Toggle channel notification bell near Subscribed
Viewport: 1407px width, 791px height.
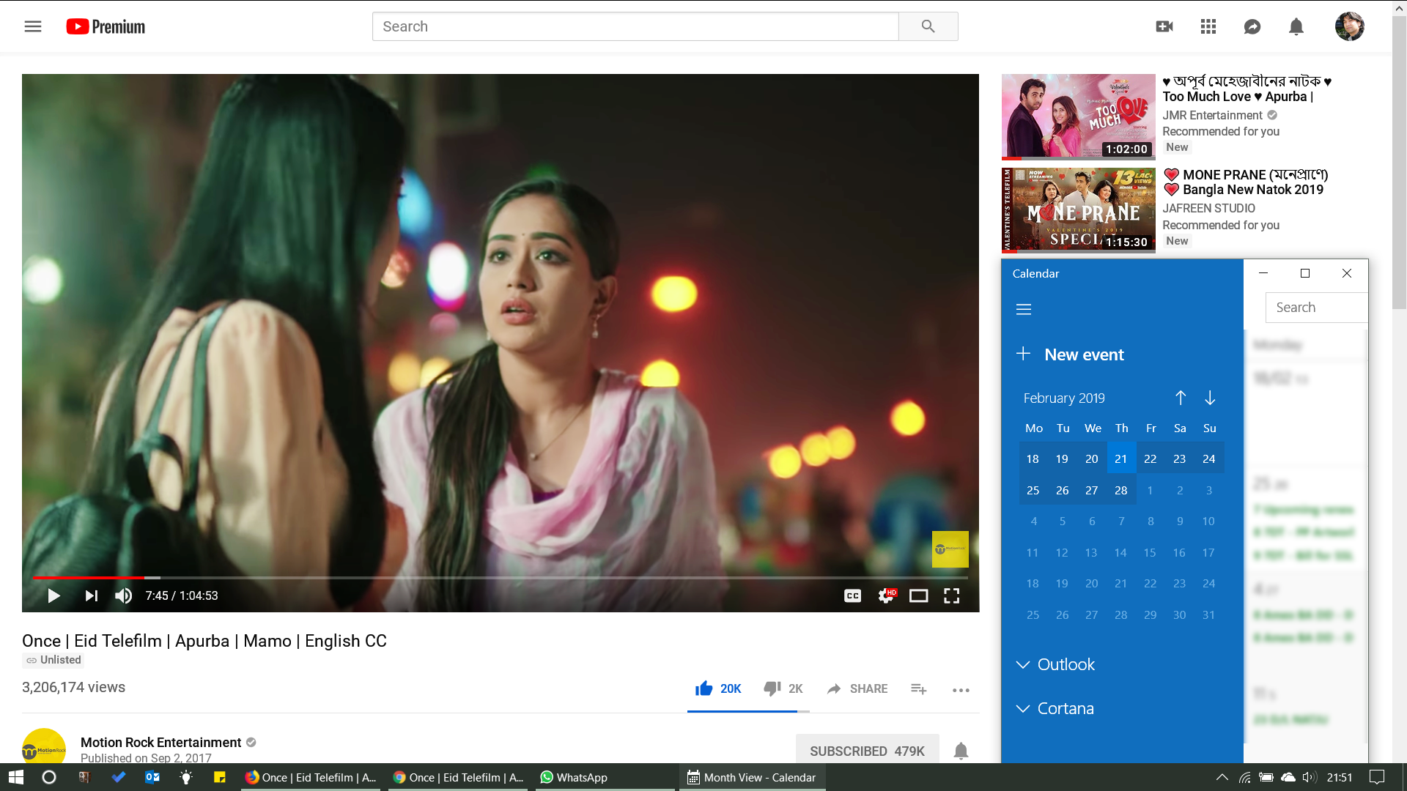pos(961,751)
